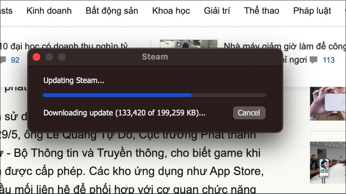The height and width of the screenshot is (194, 346).
Task: Cancel the Steam update download
Action: 249,113
